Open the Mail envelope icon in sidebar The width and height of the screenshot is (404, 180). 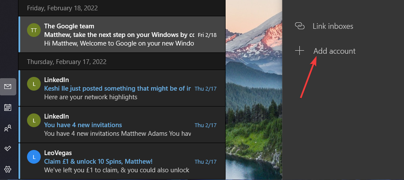click(x=8, y=87)
